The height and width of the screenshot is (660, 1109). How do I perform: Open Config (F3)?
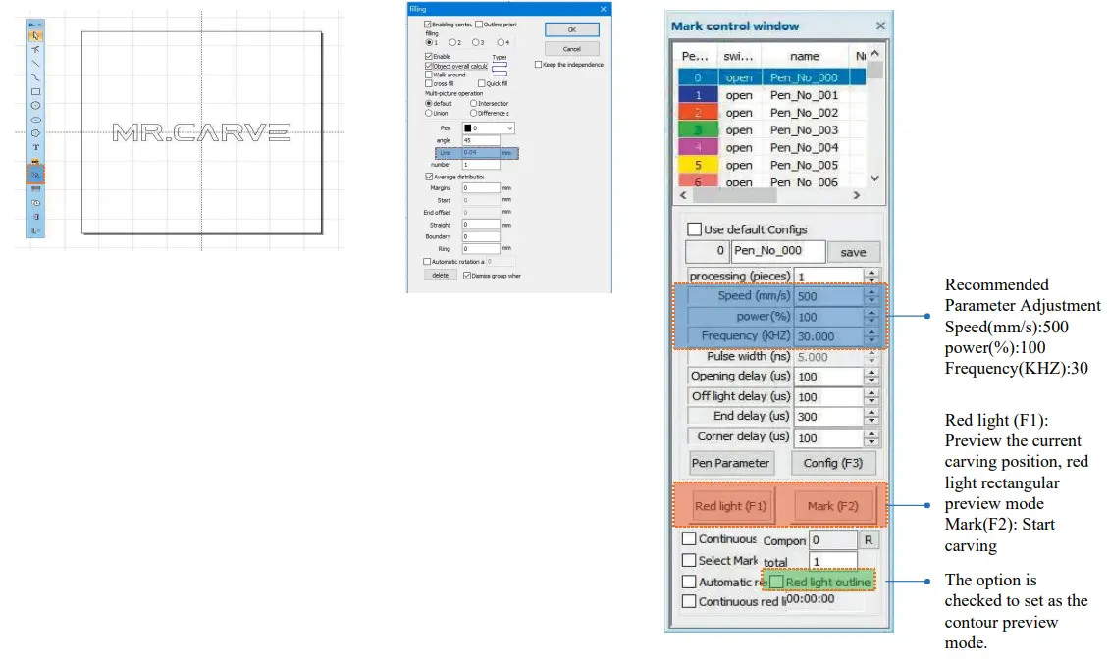point(832,463)
